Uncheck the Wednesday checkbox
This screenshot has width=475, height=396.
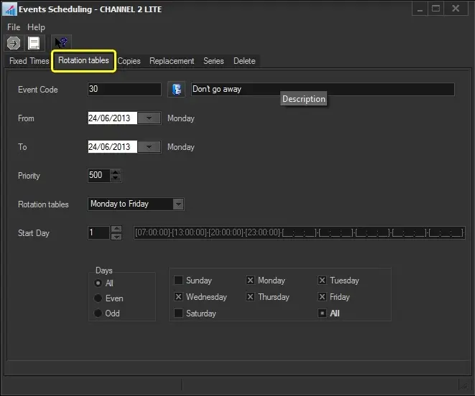point(179,297)
